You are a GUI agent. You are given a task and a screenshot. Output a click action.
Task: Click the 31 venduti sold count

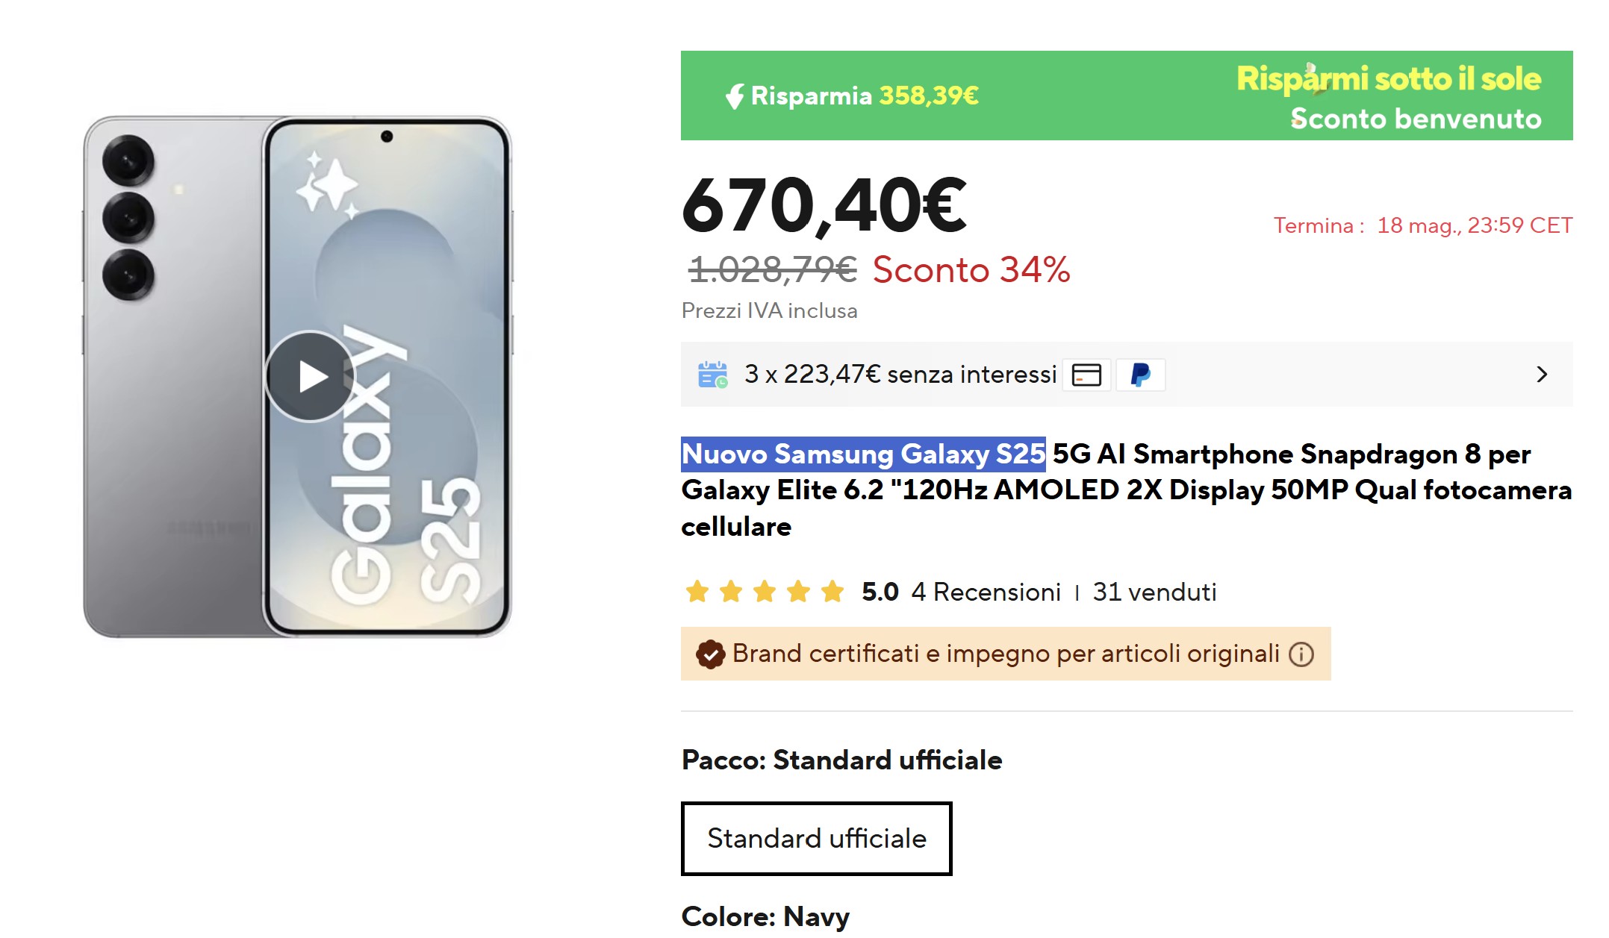[1154, 592]
